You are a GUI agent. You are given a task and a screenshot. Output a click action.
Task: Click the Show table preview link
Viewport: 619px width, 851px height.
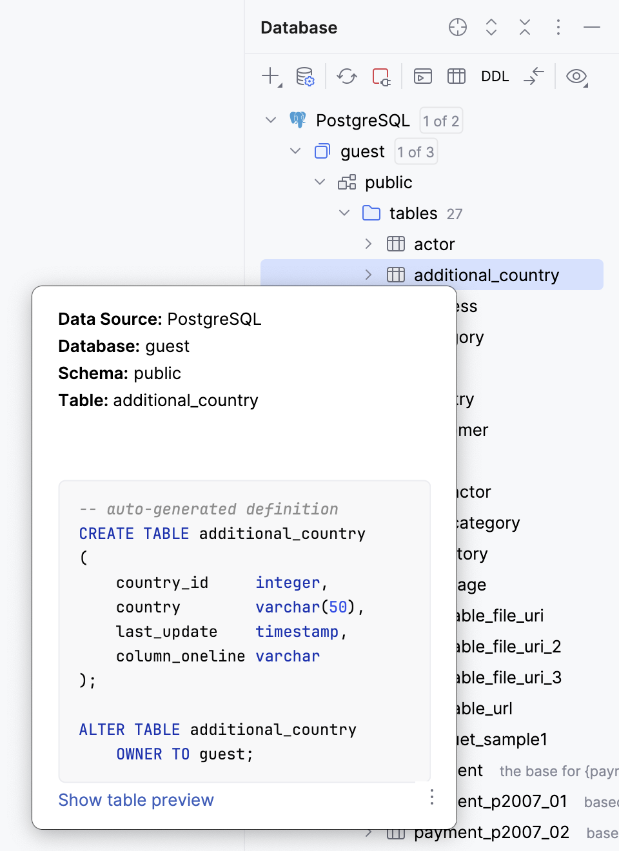tap(136, 800)
